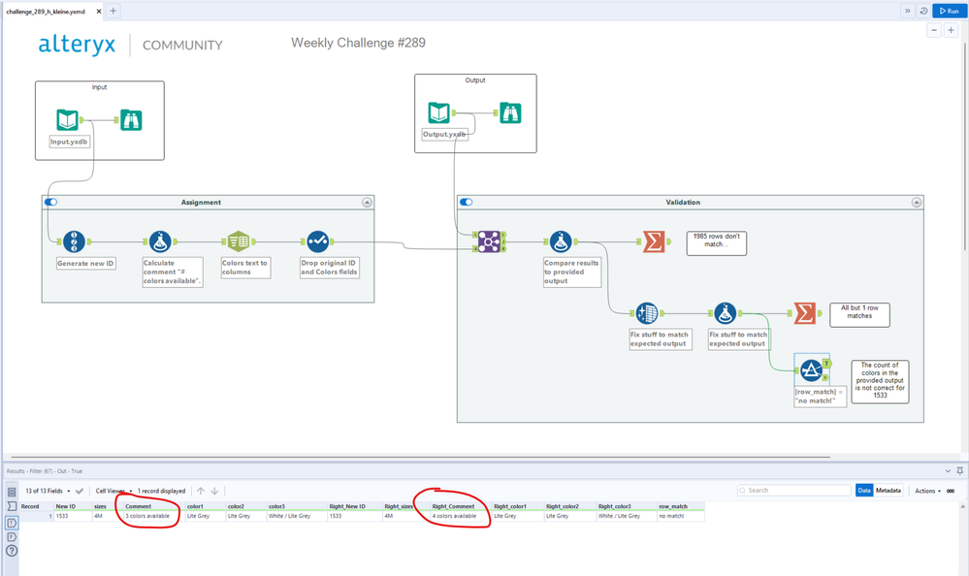Viewport: 969px width, 576px height.
Task: Select the Browse tool in Output container
Action: click(510, 113)
